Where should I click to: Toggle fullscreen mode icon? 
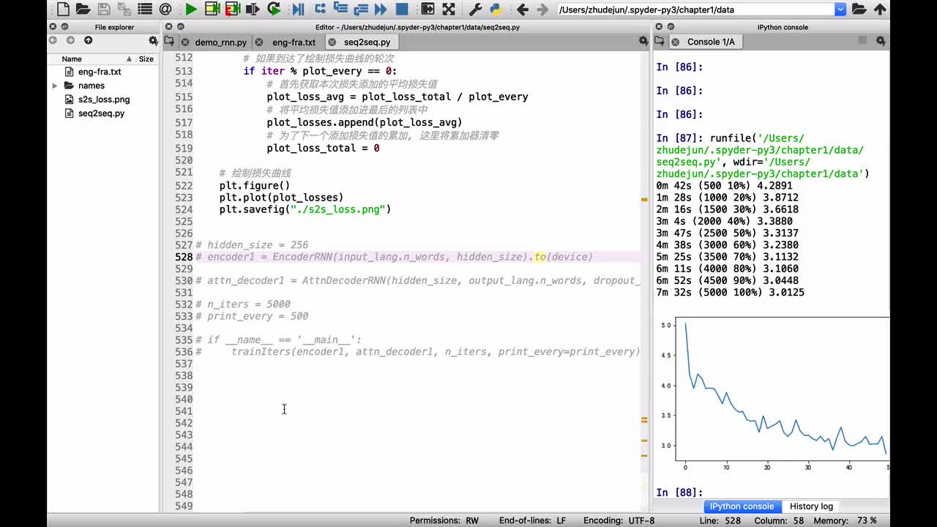[449, 10]
